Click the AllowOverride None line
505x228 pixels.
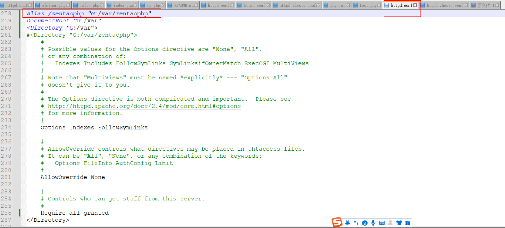tap(73, 177)
